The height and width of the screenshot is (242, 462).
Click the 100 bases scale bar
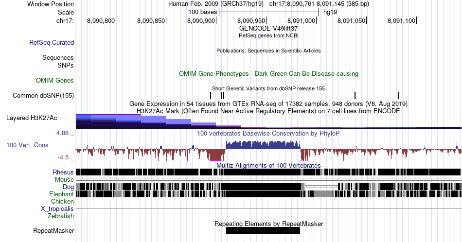pos(269,12)
